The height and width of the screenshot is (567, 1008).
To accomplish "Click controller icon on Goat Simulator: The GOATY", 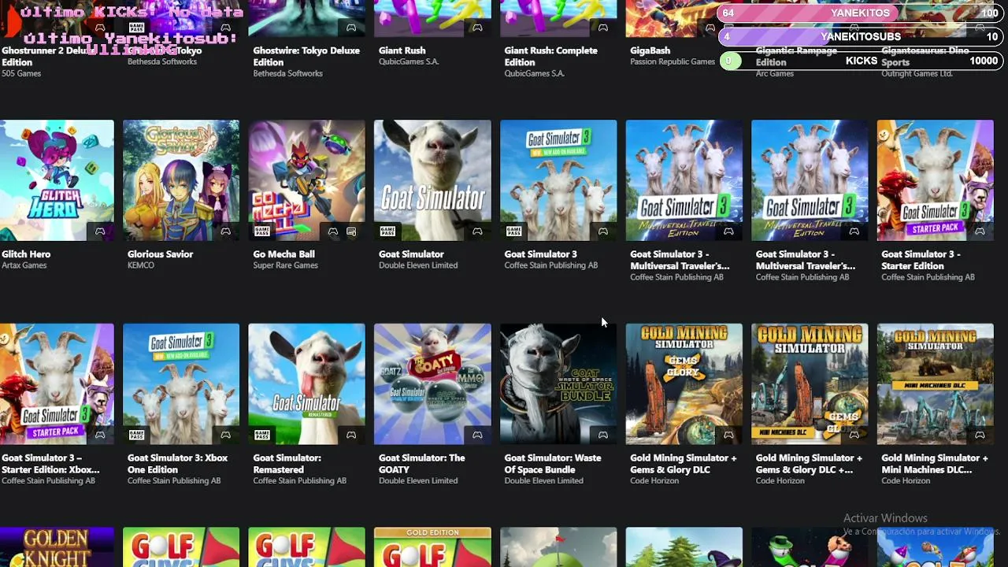I will pyautogui.click(x=477, y=435).
